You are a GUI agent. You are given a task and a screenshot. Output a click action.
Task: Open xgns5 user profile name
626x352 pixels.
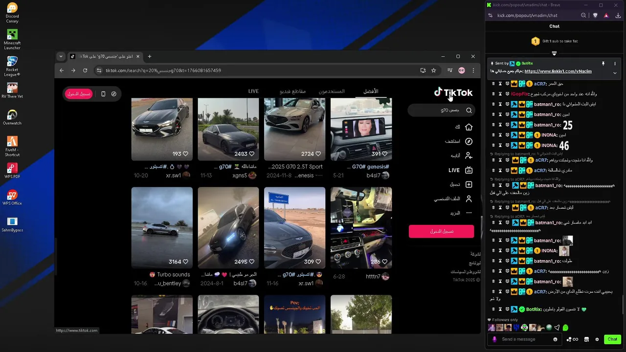[240, 176]
